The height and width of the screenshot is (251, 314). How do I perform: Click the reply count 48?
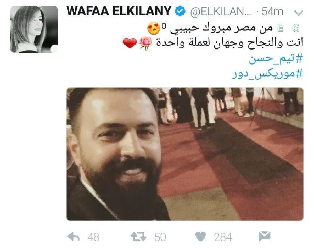93,237
